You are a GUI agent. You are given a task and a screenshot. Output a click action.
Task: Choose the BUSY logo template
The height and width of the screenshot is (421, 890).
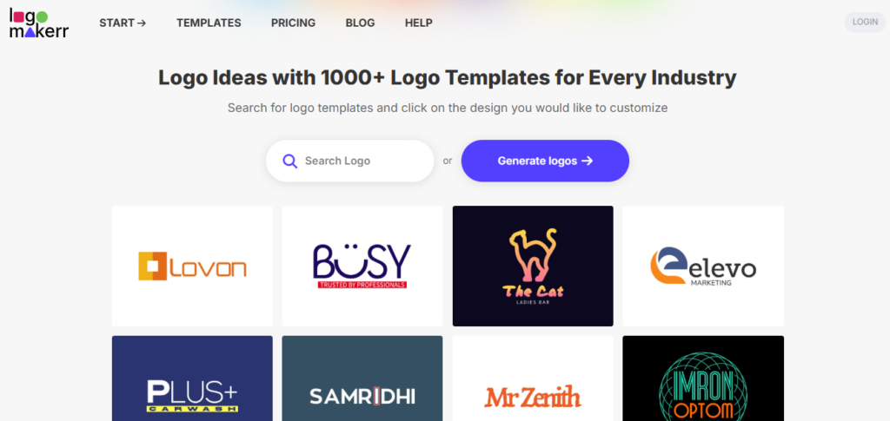(x=362, y=266)
